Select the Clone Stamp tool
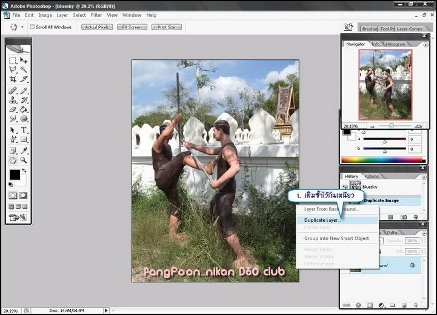 (x=13, y=100)
